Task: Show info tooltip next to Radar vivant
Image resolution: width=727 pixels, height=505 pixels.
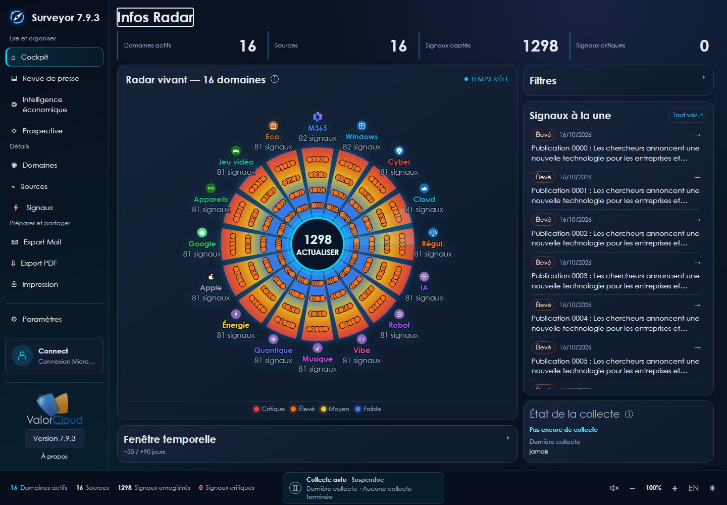Action: pyautogui.click(x=275, y=79)
